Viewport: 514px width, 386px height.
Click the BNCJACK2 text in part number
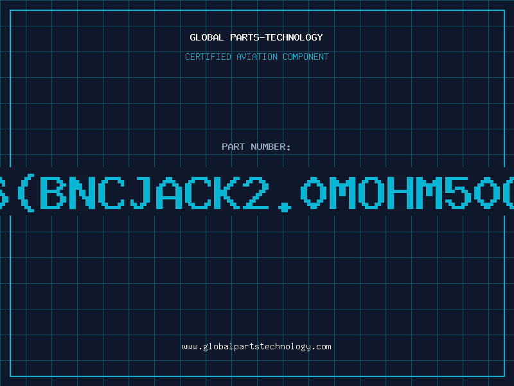click(x=154, y=192)
